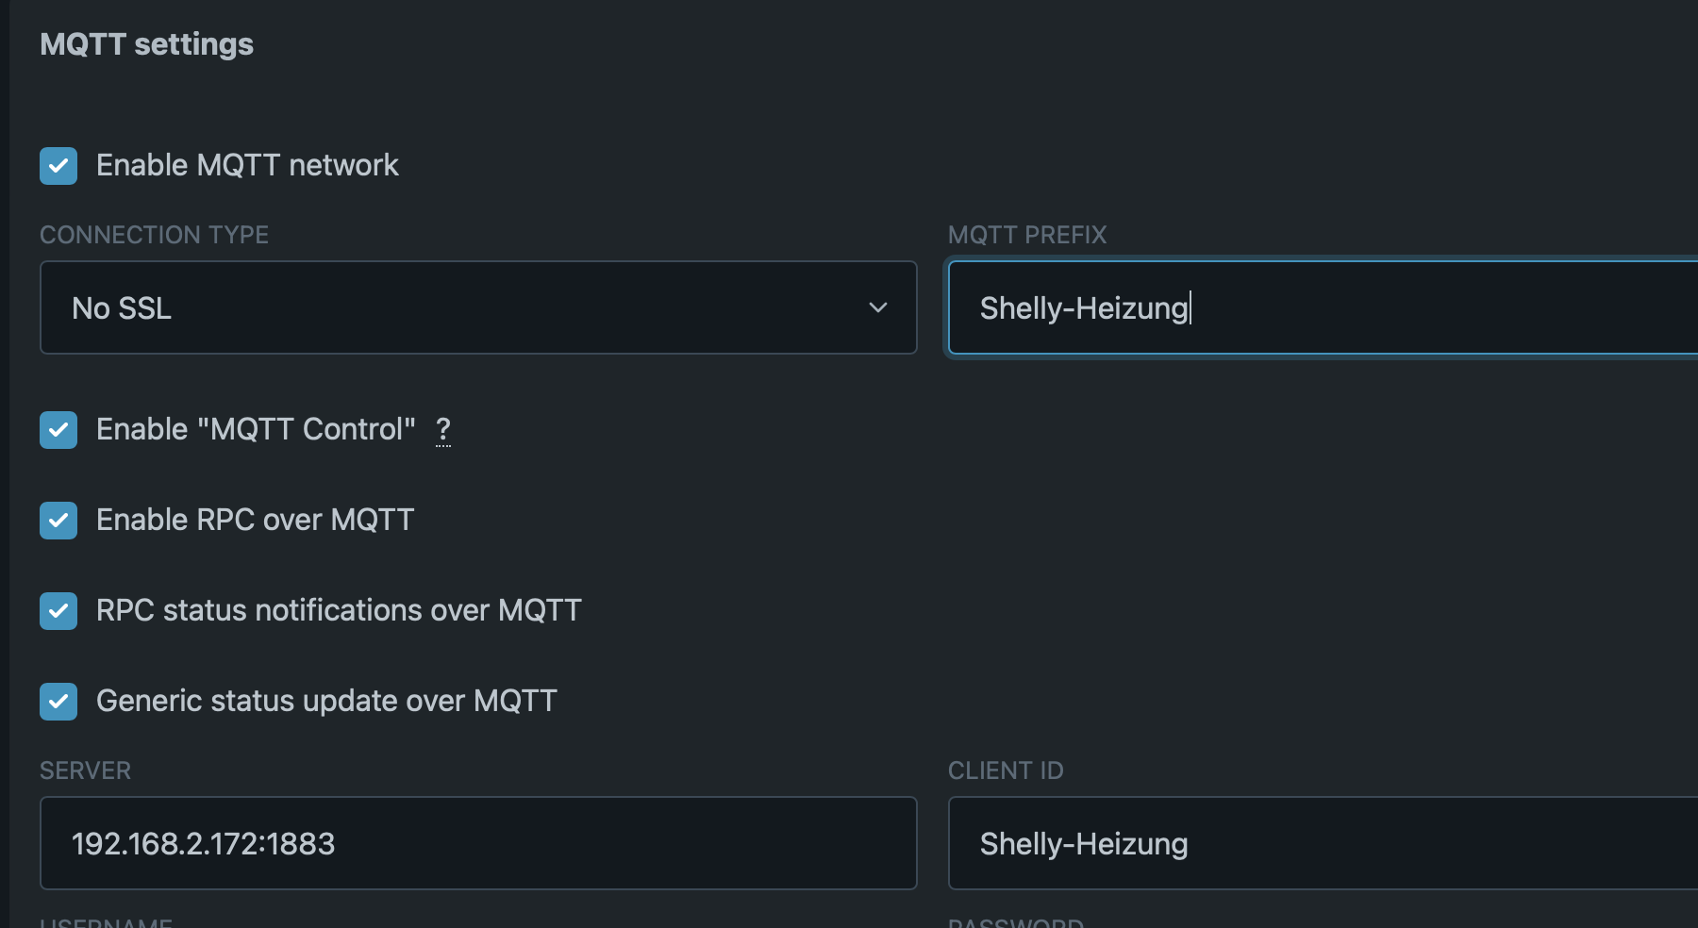Click the chevron arrow in the connection type box
The width and height of the screenshot is (1698, 928).
[x=878, y=307]
